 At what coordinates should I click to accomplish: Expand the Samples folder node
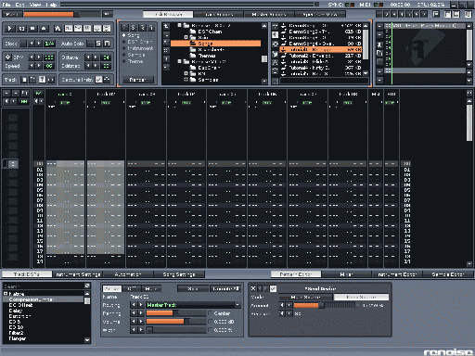pos(186,80)
